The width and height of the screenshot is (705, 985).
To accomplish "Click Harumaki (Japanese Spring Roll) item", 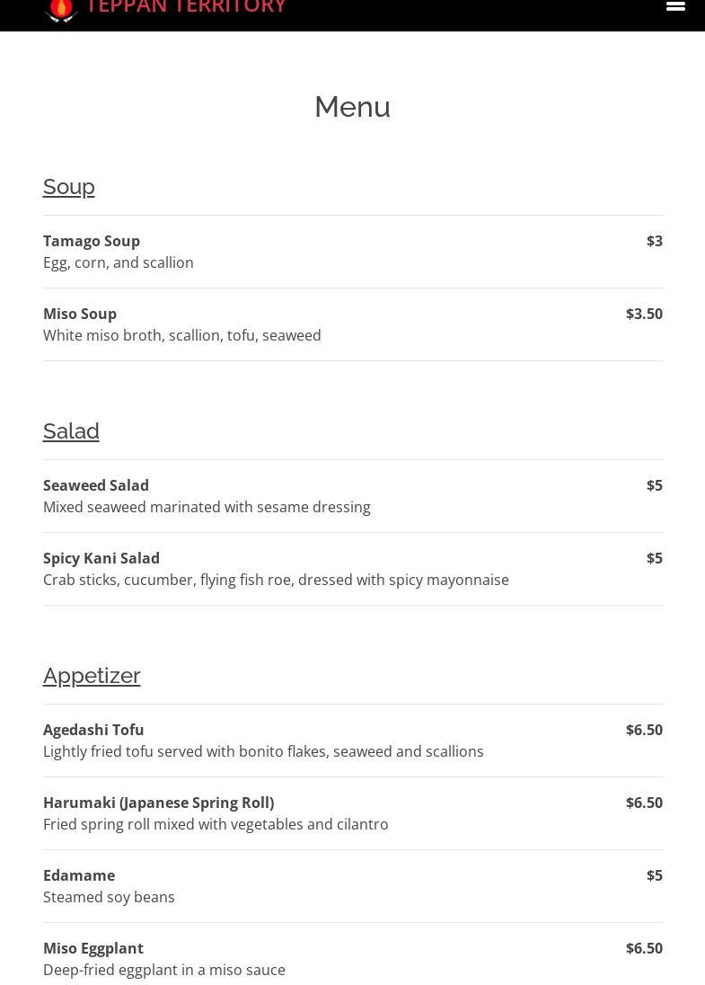I will (x=158, y=803).
